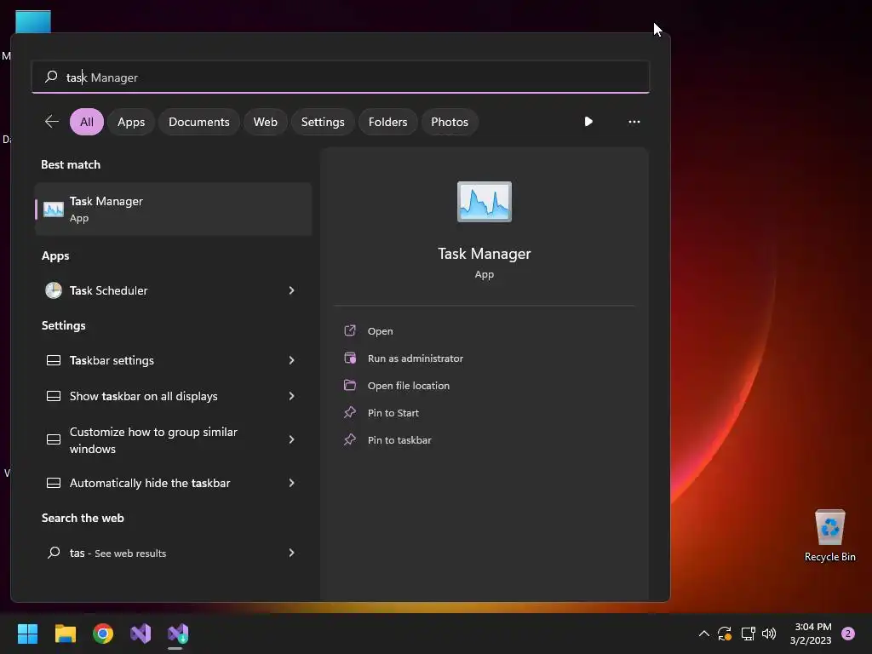Viewport: 872px width, 654px height.
Task: Click the volume speaker tray icon
Action: [x=769, y=634]
